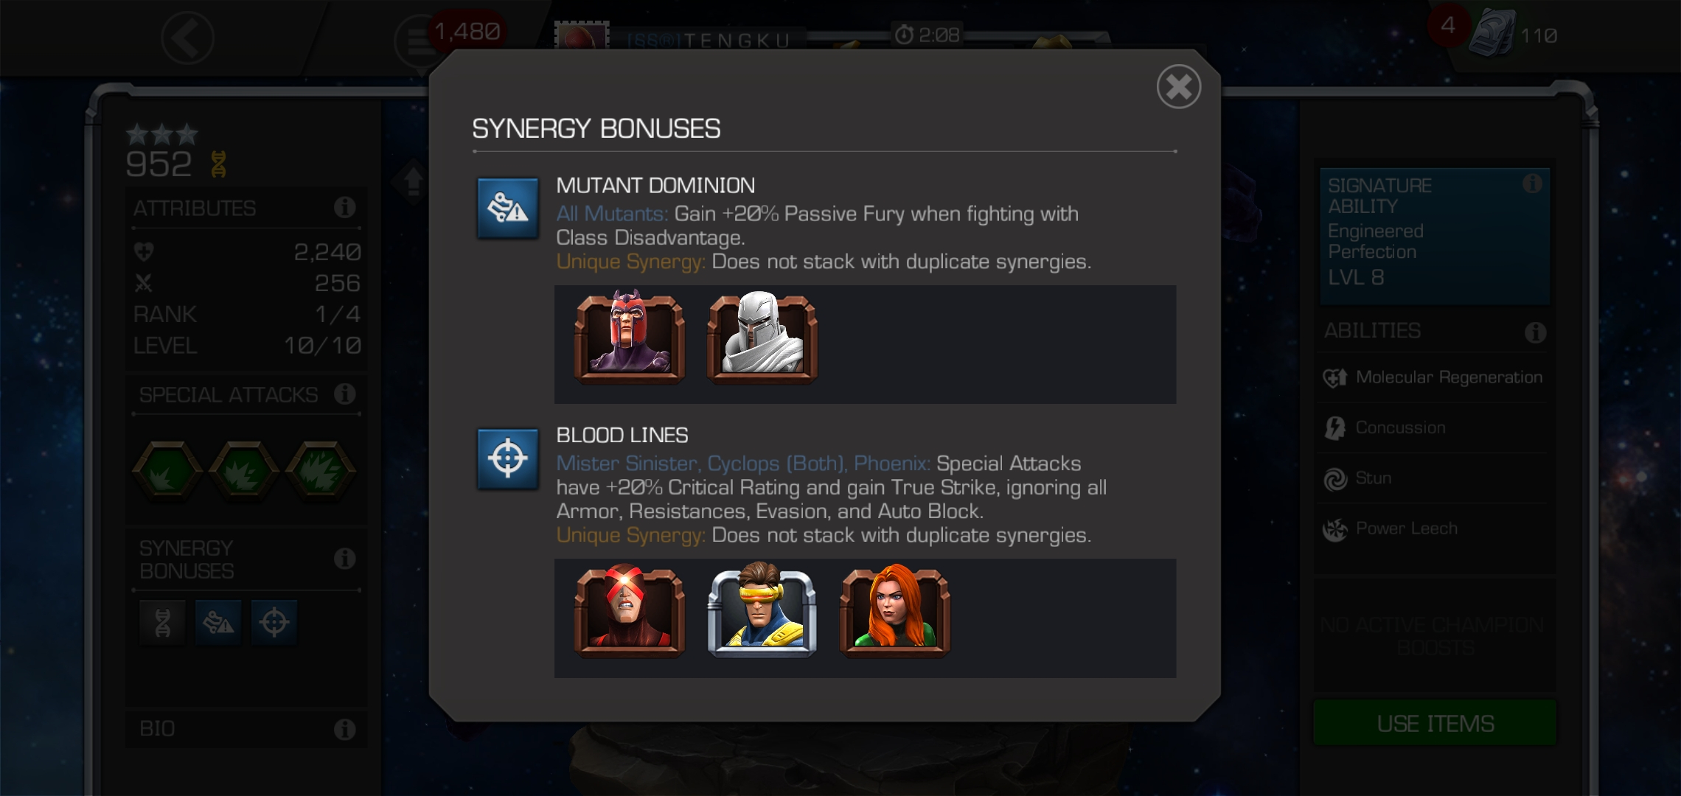Close the Synergy Bonuses popup
This screenshot has width=1681, height=796.
(x=1178, y=87)
